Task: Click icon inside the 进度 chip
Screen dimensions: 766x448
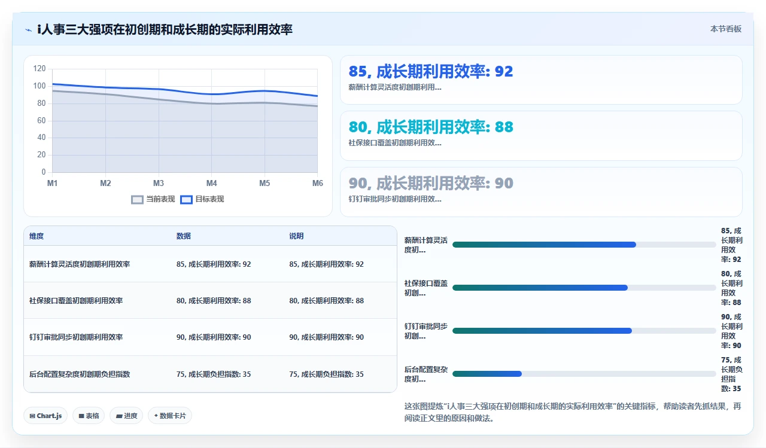Action: click(119, 416)
